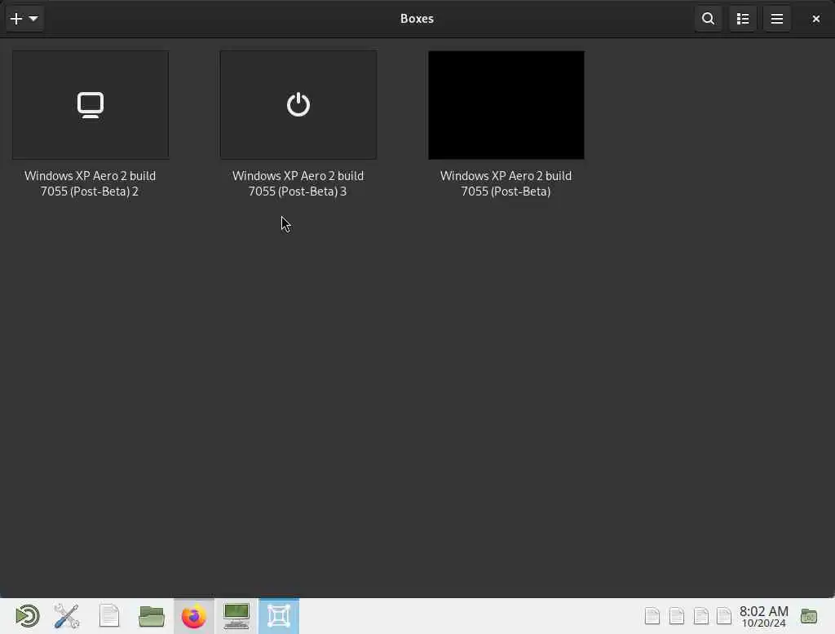Screen dimensions: 835x634
Task: Open the text document icon in the taskbar launchers
Action: coord(109,616)
